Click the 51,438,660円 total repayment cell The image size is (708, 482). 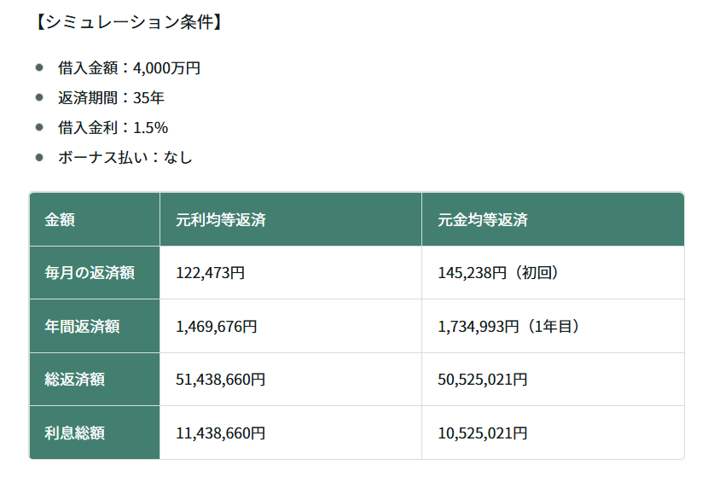point(221,380)
